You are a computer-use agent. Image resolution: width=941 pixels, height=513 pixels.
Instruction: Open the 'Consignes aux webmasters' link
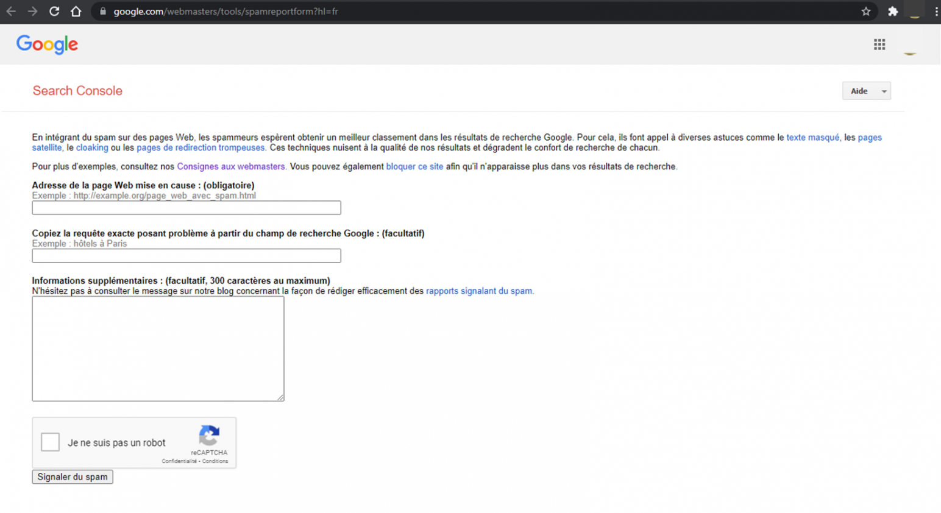(231, 167)
